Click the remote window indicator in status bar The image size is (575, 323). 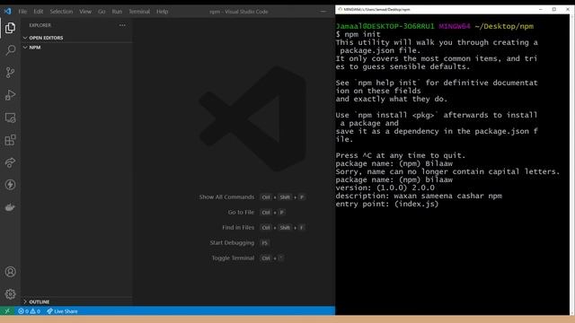(7, 311)
